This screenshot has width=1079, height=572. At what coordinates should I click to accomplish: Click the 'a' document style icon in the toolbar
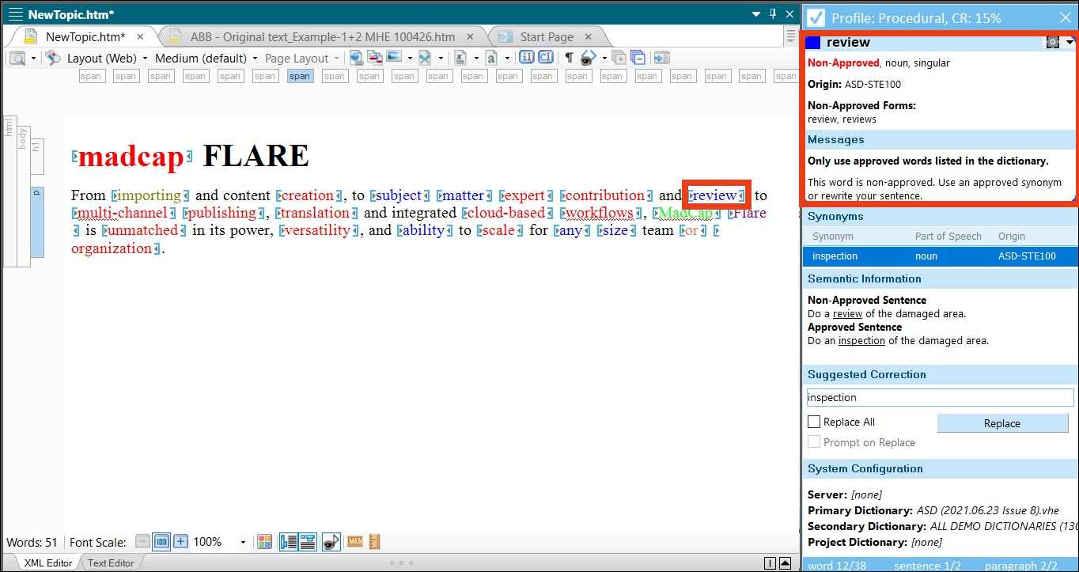[491, 58]
